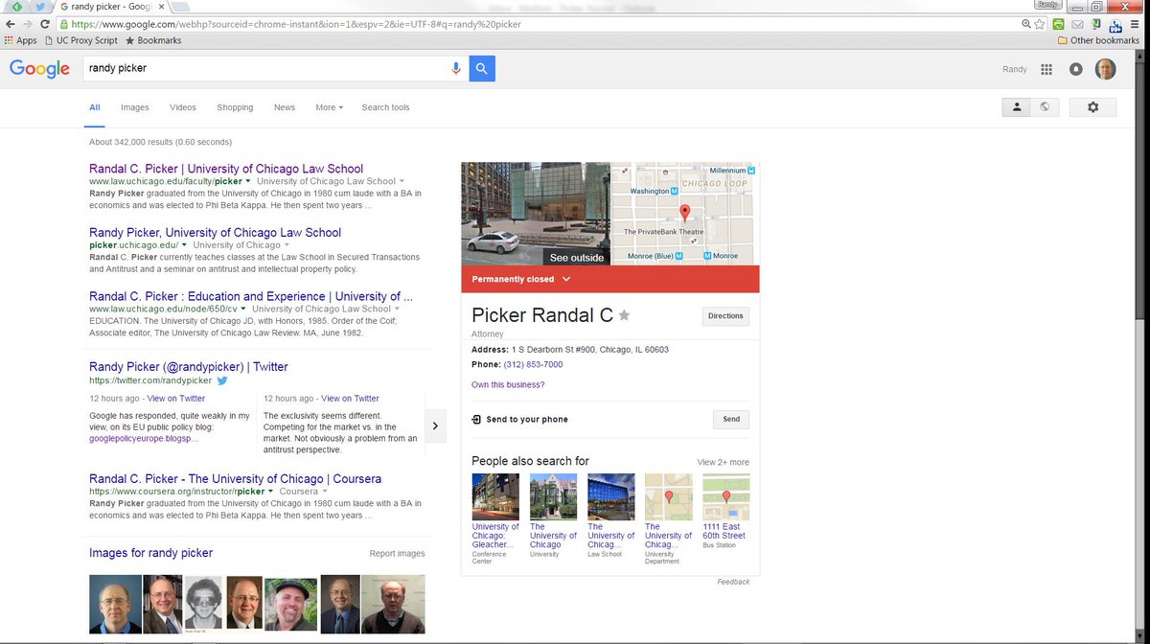Click the mail envelope extension icon
This screenshot has height=644, width=1150.
point(1077,24)
